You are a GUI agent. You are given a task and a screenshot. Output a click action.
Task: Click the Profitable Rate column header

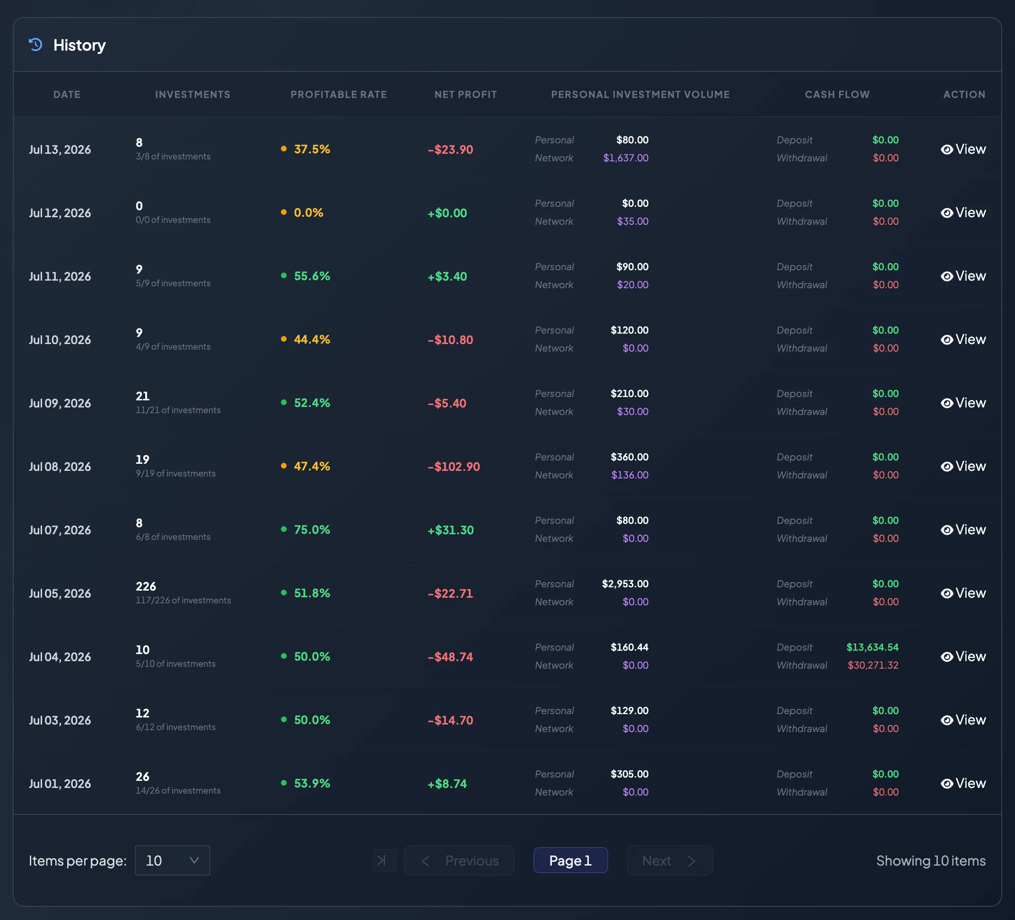coord(339,94)
